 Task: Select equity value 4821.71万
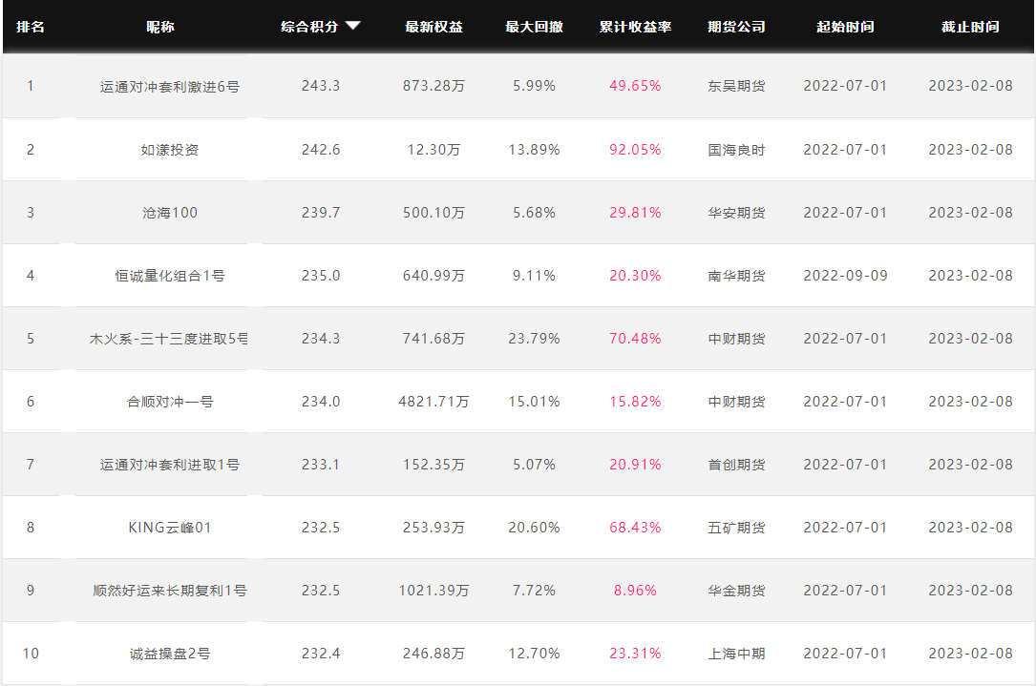tap(433, 402)
